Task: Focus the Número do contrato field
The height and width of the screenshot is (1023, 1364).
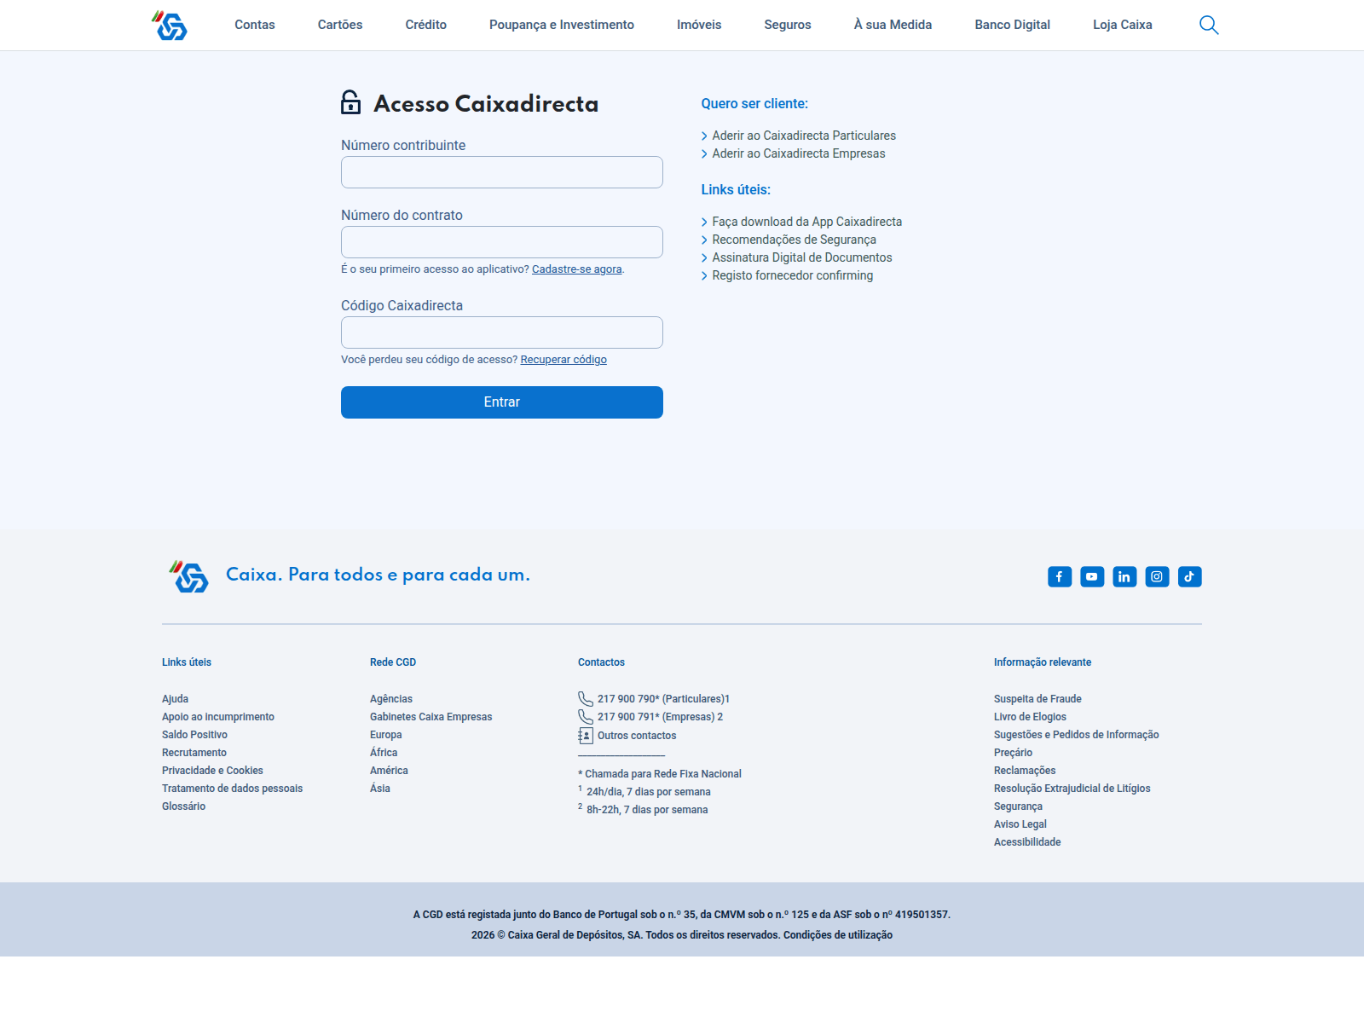Action: pyautogui.click(x=502, y=242)
